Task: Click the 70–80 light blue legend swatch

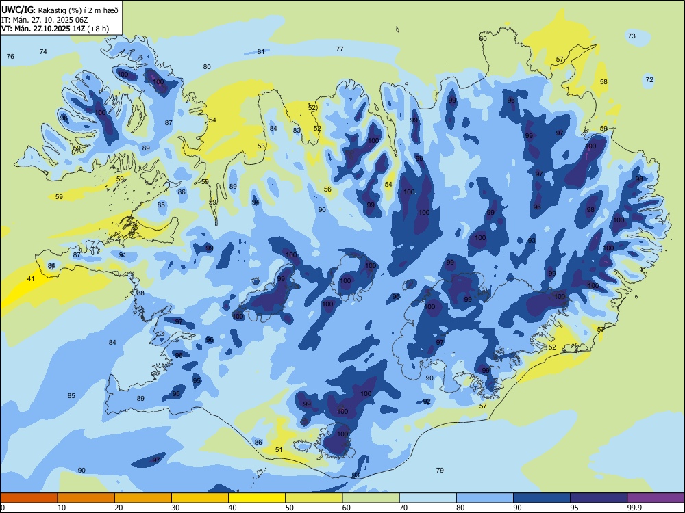Action: coord(427,498)
